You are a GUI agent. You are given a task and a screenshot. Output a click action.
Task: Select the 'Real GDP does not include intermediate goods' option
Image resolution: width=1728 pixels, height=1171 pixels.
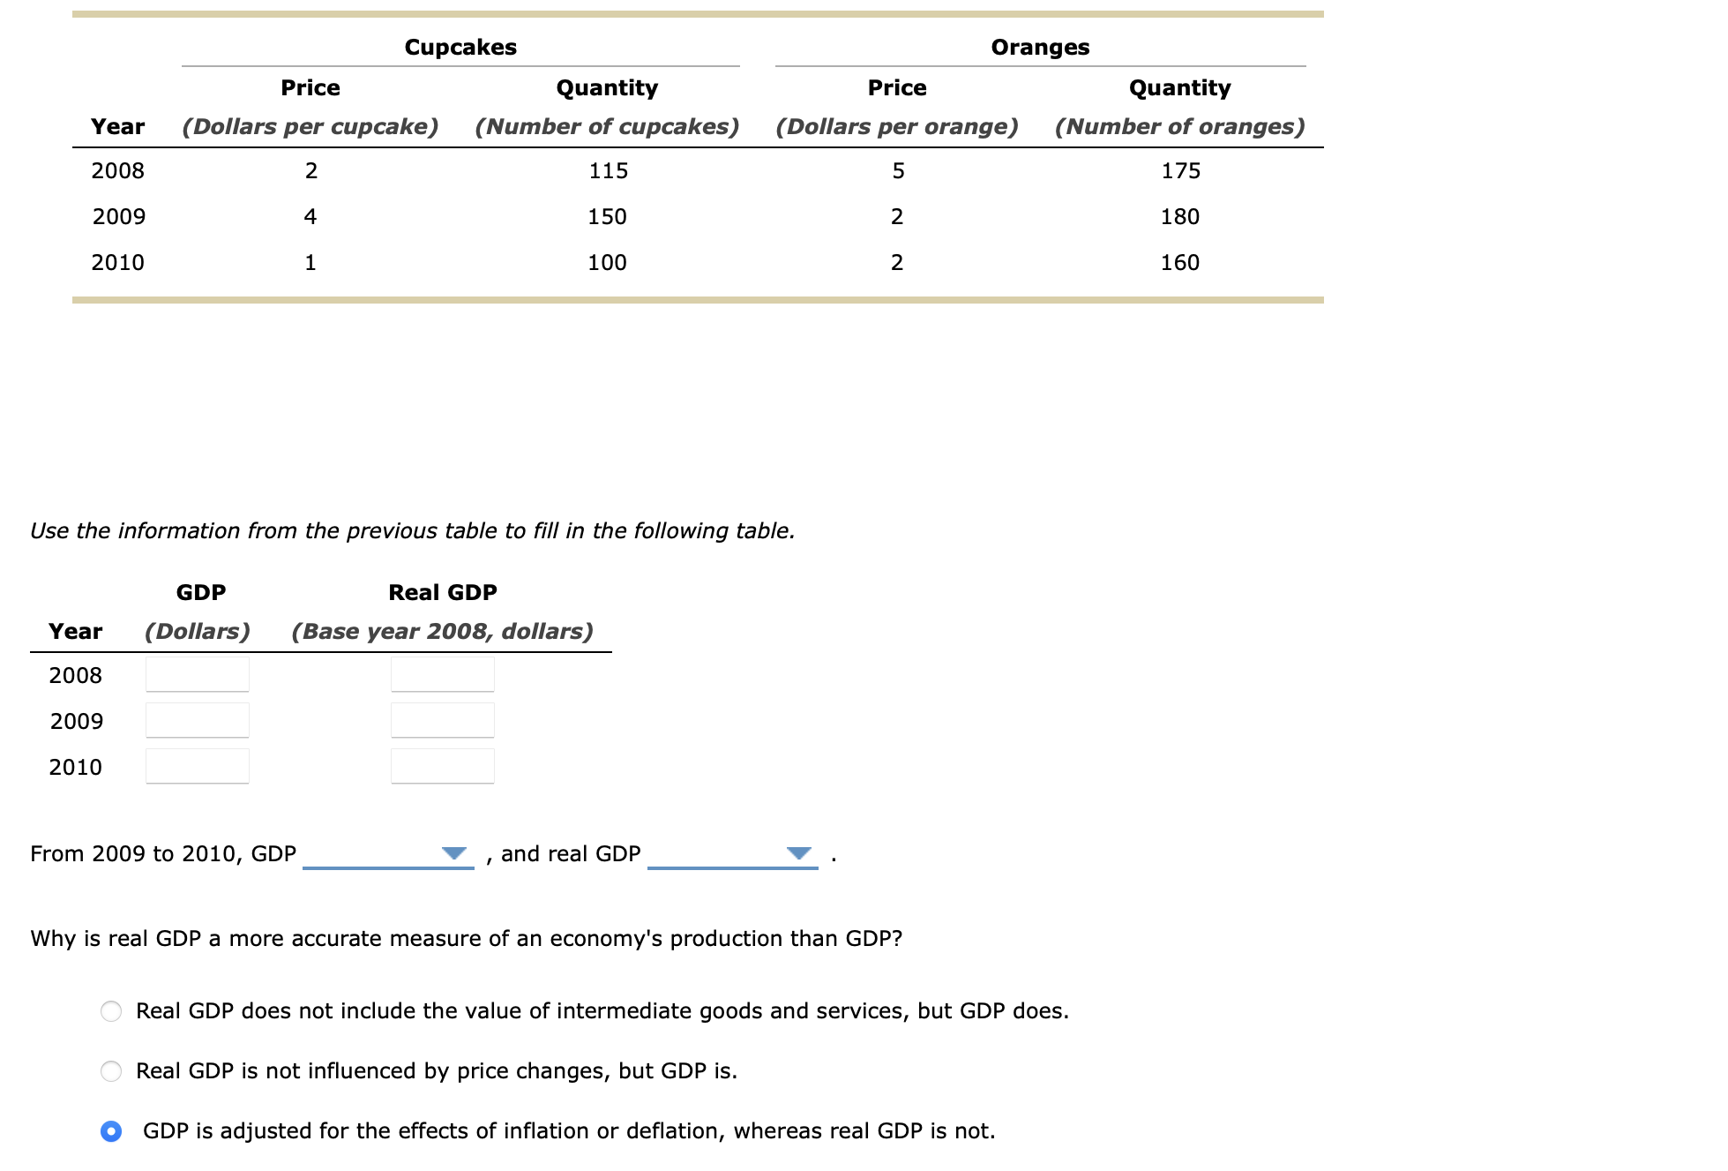(111, 1011)
